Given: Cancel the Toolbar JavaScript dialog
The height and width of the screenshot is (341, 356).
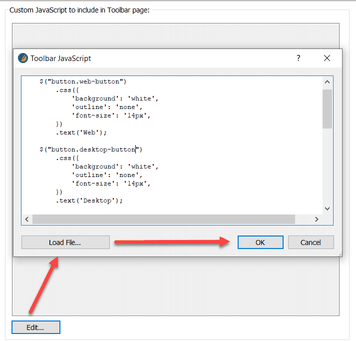Looking at the screenshot, I should 311,242.
